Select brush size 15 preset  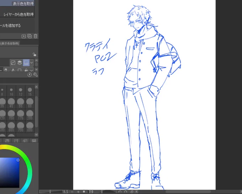(30, 91)
